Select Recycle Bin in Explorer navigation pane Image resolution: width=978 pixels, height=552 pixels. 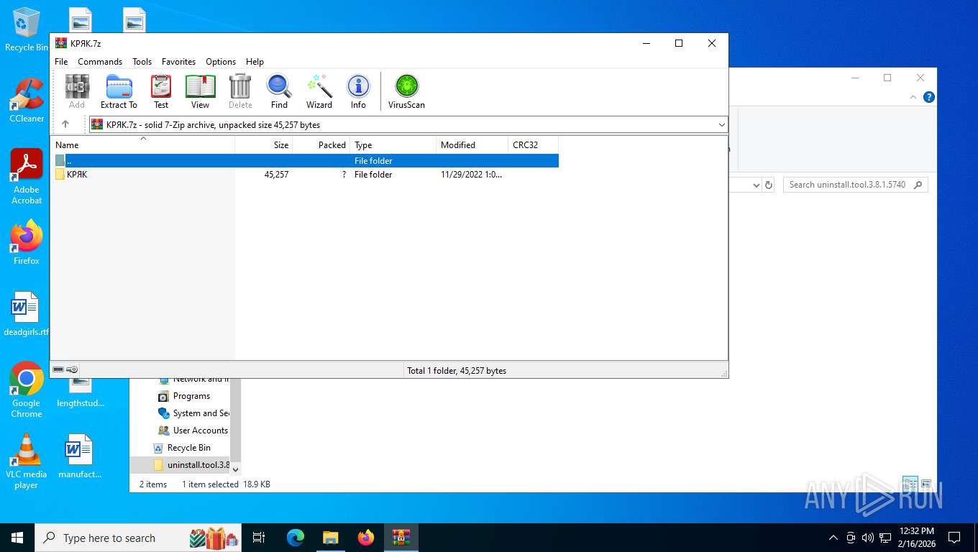coord(182,448)
